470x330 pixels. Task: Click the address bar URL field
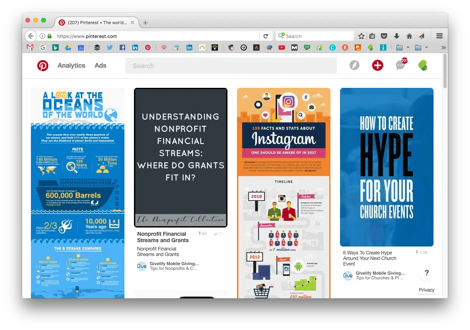click(157, 36)
